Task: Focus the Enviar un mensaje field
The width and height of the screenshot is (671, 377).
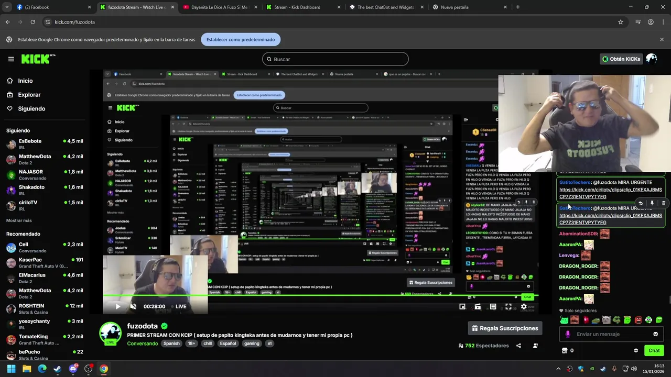Action: [611, 334]
